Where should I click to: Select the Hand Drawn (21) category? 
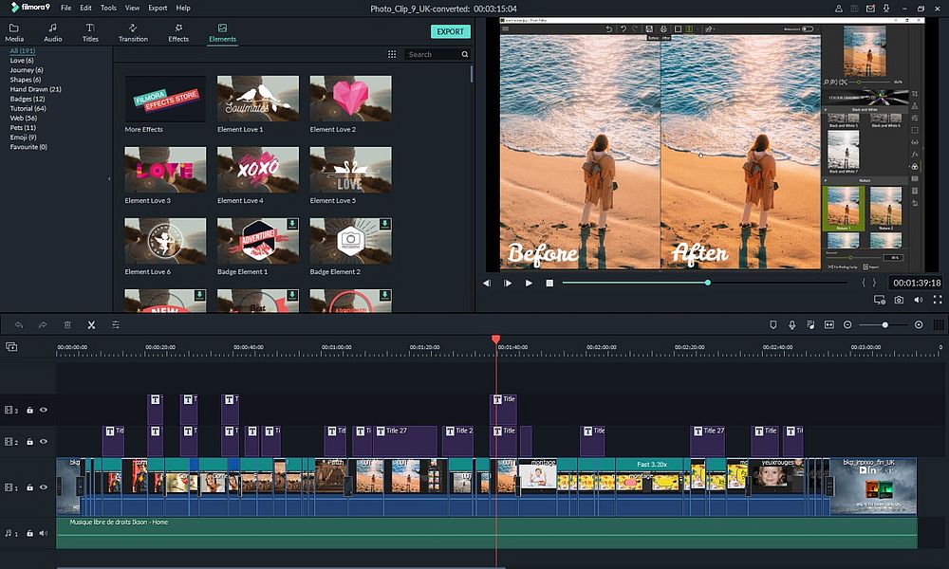point(36,89)
